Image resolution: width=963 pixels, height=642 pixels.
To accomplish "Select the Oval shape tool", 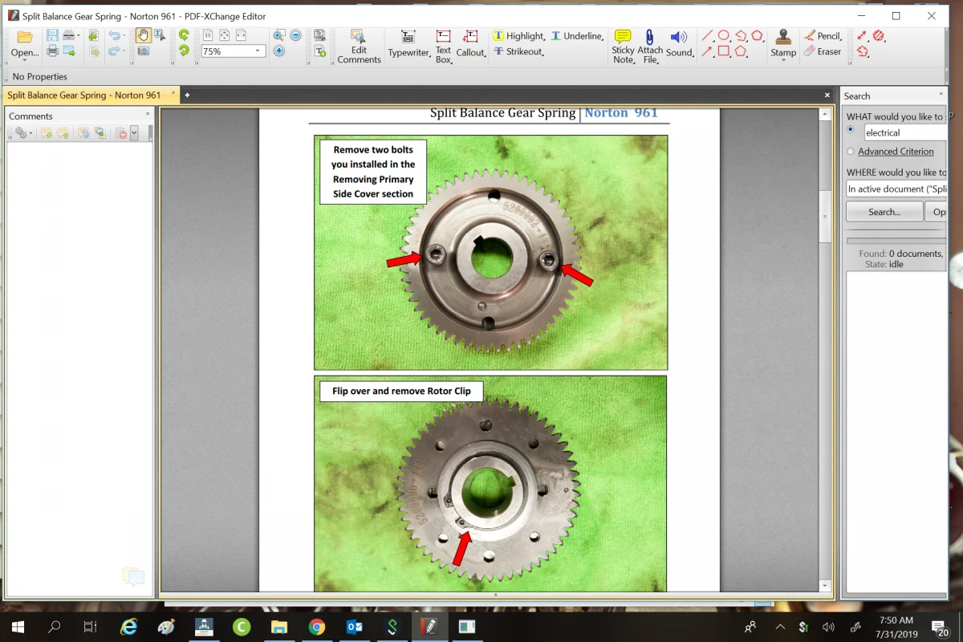I will pyautogui.click(x=723, y=35).
